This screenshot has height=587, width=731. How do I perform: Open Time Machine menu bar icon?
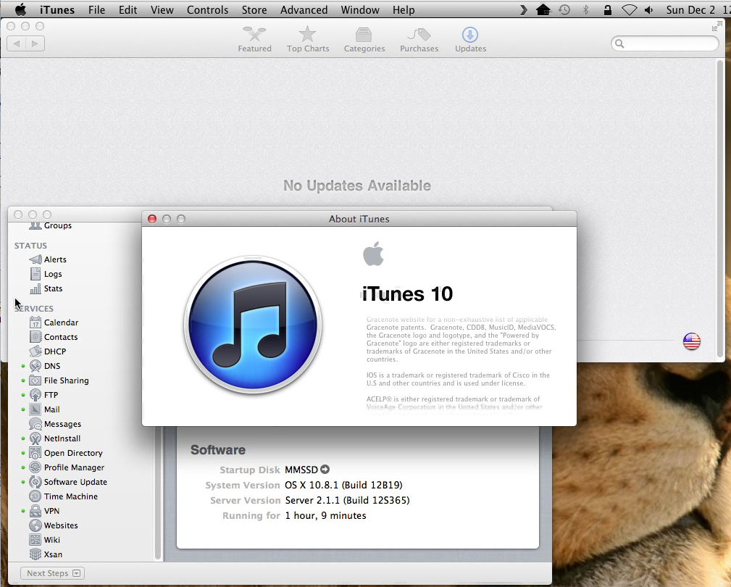564,10
